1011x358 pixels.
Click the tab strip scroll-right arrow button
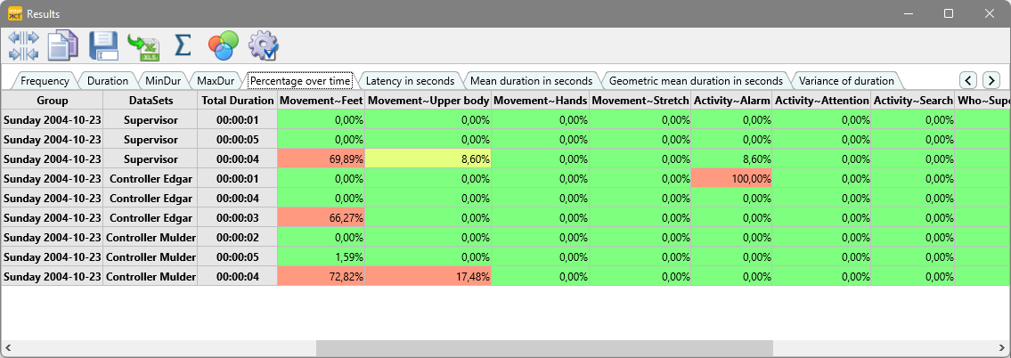(991, 81)
